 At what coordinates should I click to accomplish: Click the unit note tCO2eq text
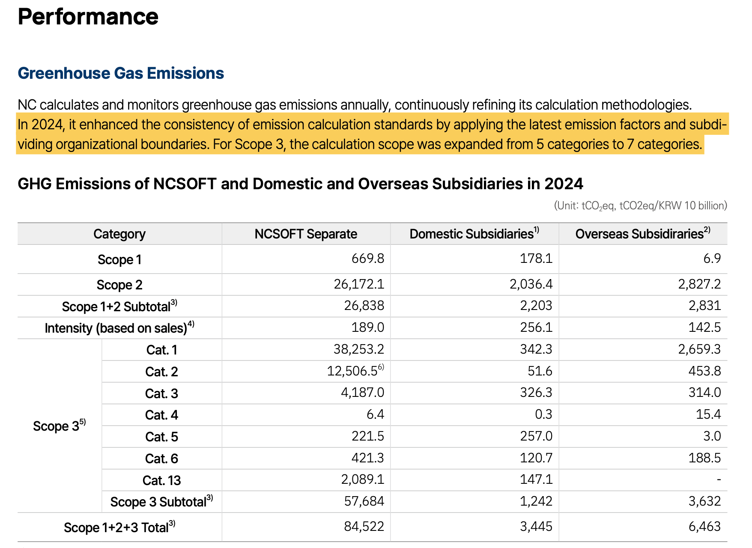tap(641, 206)
